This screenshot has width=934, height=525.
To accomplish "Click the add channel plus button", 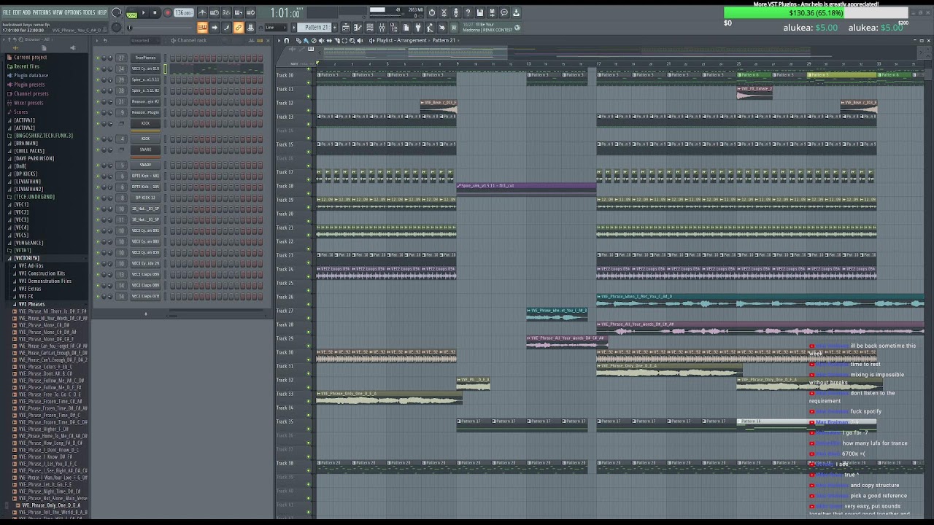I will [146, 314].
